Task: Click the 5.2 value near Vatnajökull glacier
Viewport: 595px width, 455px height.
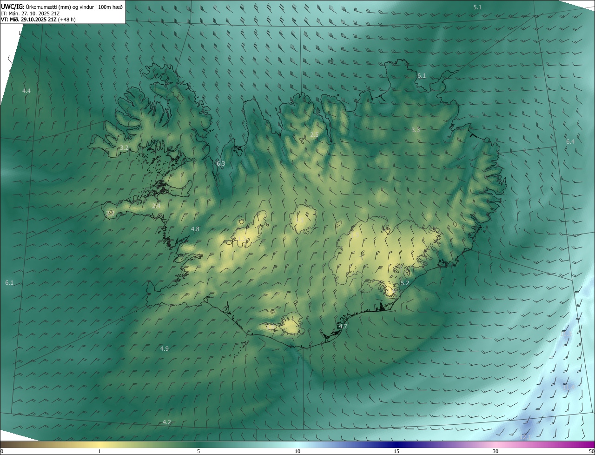Action: pyautogui.click(x=405, y=283)
